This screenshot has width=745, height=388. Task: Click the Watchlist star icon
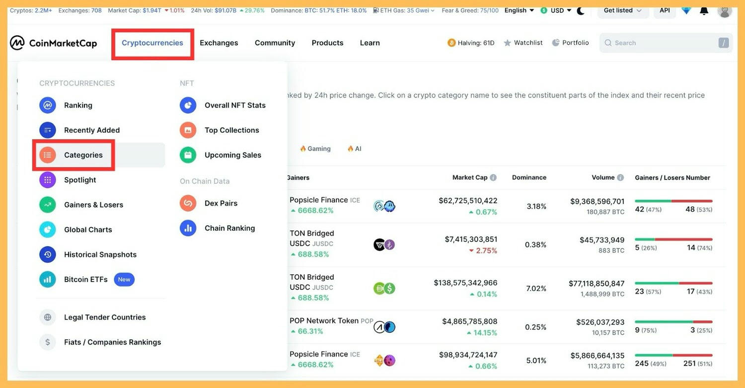click(x=507, y=43)
